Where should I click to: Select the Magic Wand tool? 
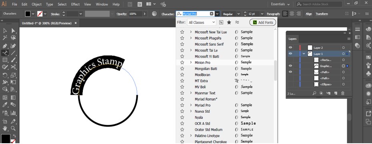coord(5,38)
